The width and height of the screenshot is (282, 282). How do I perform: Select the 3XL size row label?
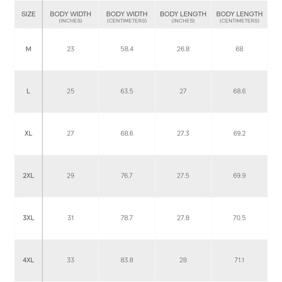click(28, 218)
